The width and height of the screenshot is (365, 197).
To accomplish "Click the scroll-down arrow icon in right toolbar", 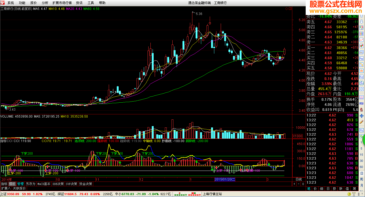I will [x=361, y=22].
